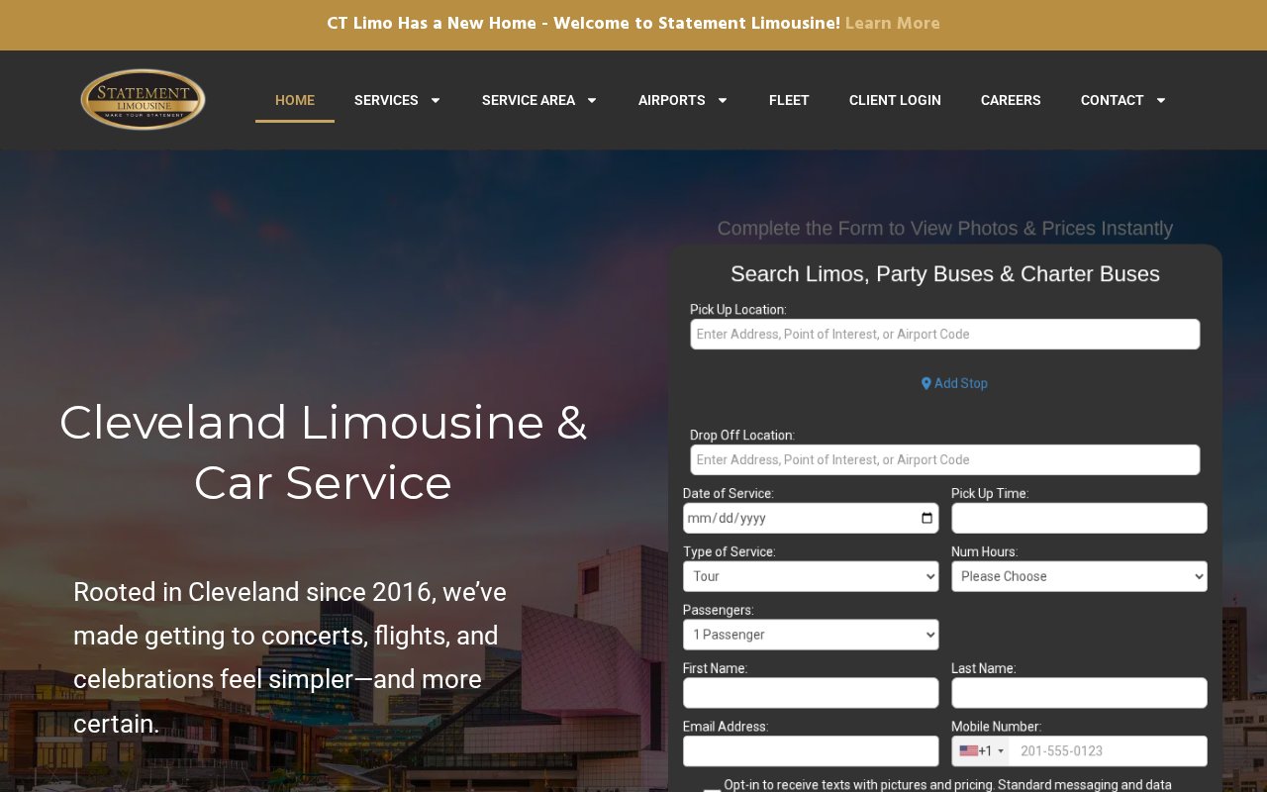Open the Num Hours dropdown
Image resolution: width=1267 pixels, height=792 pixels.
point(1079,576)
